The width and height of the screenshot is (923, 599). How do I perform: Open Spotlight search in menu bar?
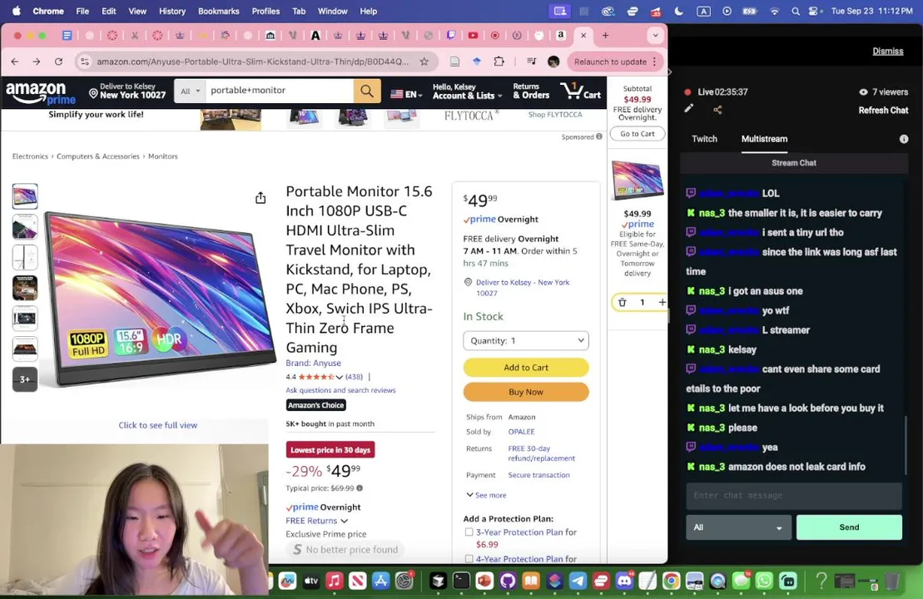pyautogui.click(x=796, y=11)
